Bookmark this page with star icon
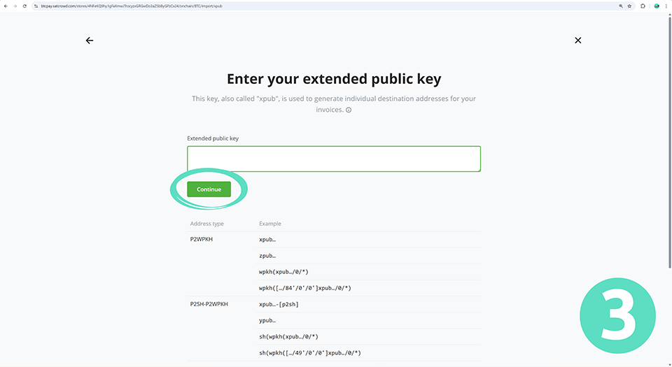The width and height of the screenshot is (672, 367). coord(629,6)
